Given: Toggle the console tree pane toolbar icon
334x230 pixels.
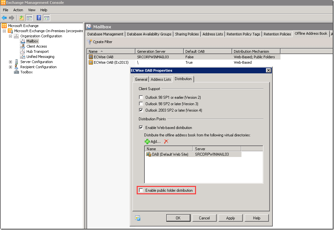Looking at the screenshot, I should tap(29, 18).
